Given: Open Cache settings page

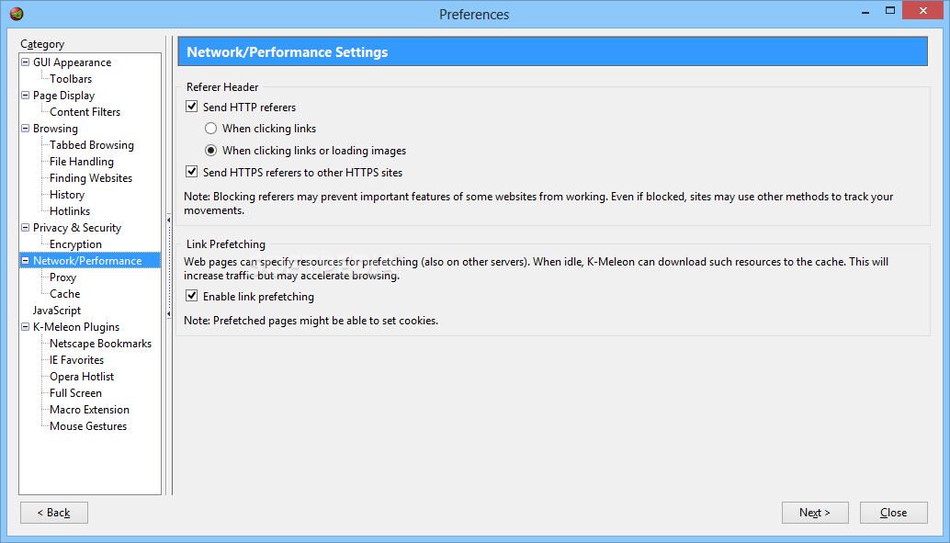Looking at the screenshot, I should point(65,294).
